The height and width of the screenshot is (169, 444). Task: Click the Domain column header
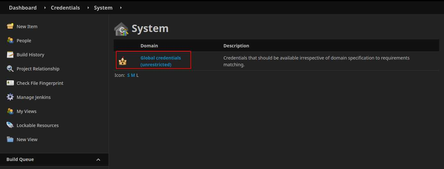pos(149,46)
